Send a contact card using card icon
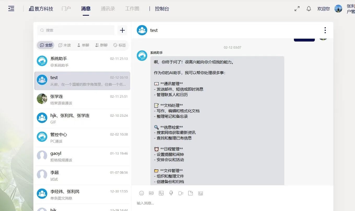This screenshot has width=355, height=211. pyautogui.click(x=200, y=193)
